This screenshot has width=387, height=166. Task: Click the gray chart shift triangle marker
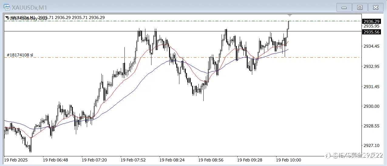point(290,15)
